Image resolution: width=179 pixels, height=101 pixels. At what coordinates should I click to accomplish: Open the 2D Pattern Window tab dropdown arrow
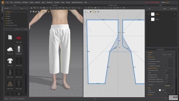coord(120,5)
